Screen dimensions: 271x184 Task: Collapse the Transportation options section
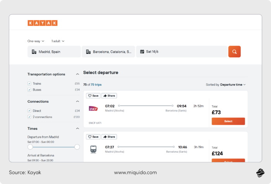(77, 74)
